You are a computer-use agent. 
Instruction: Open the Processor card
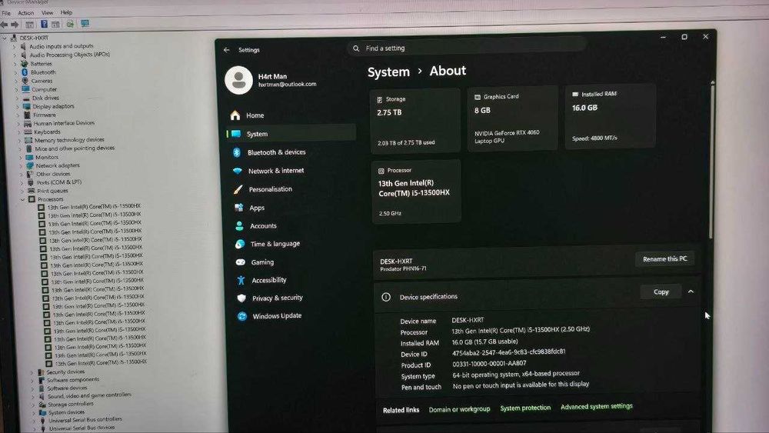coord(416,192)
